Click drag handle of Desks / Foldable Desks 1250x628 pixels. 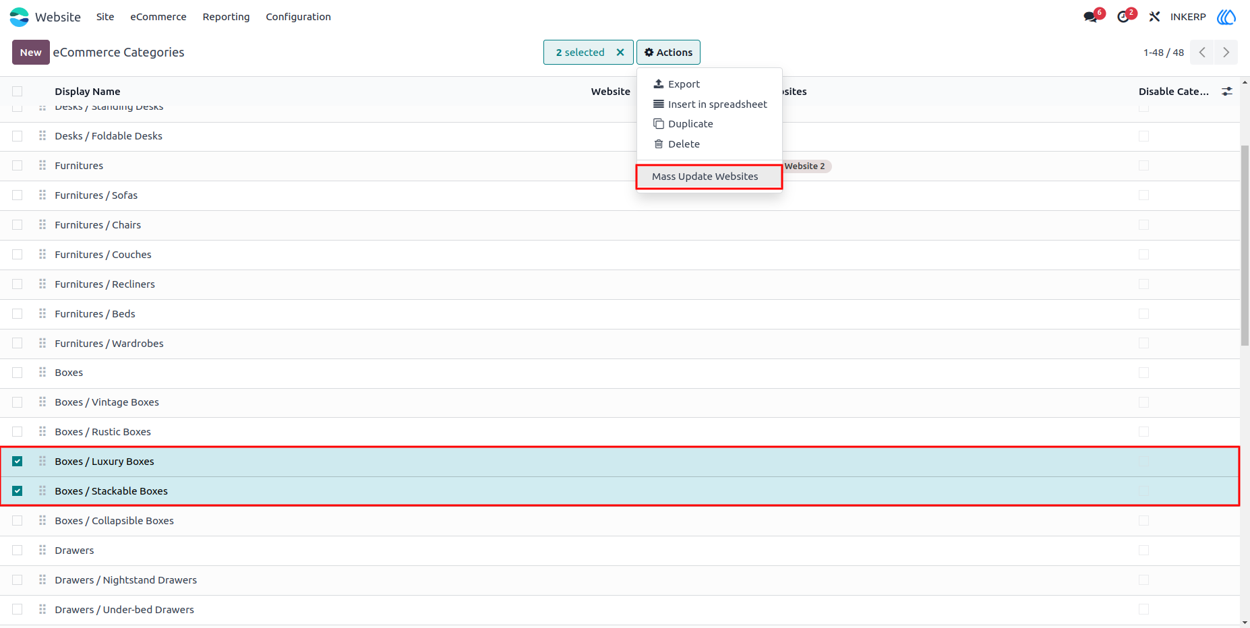point(42,135)
